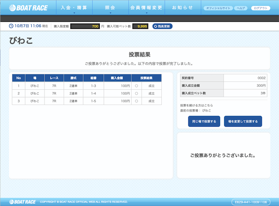Viewport: 279px width, 206px height.
Task: Click 場を変更して投票する button
Action: [x=243, y=122]
